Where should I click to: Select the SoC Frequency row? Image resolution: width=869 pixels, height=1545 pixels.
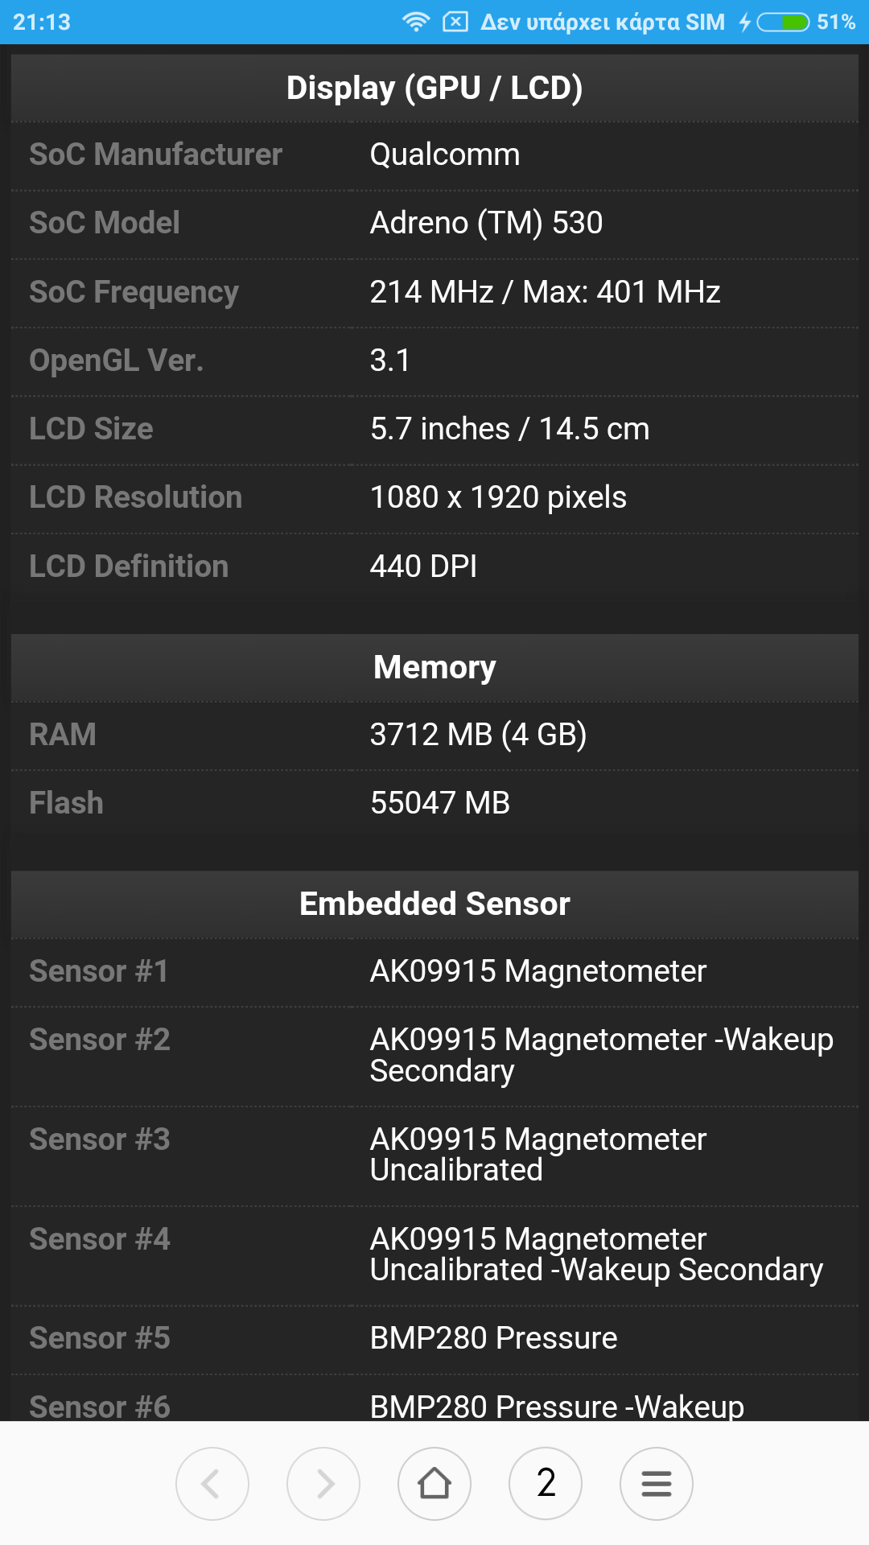(434, 292)
